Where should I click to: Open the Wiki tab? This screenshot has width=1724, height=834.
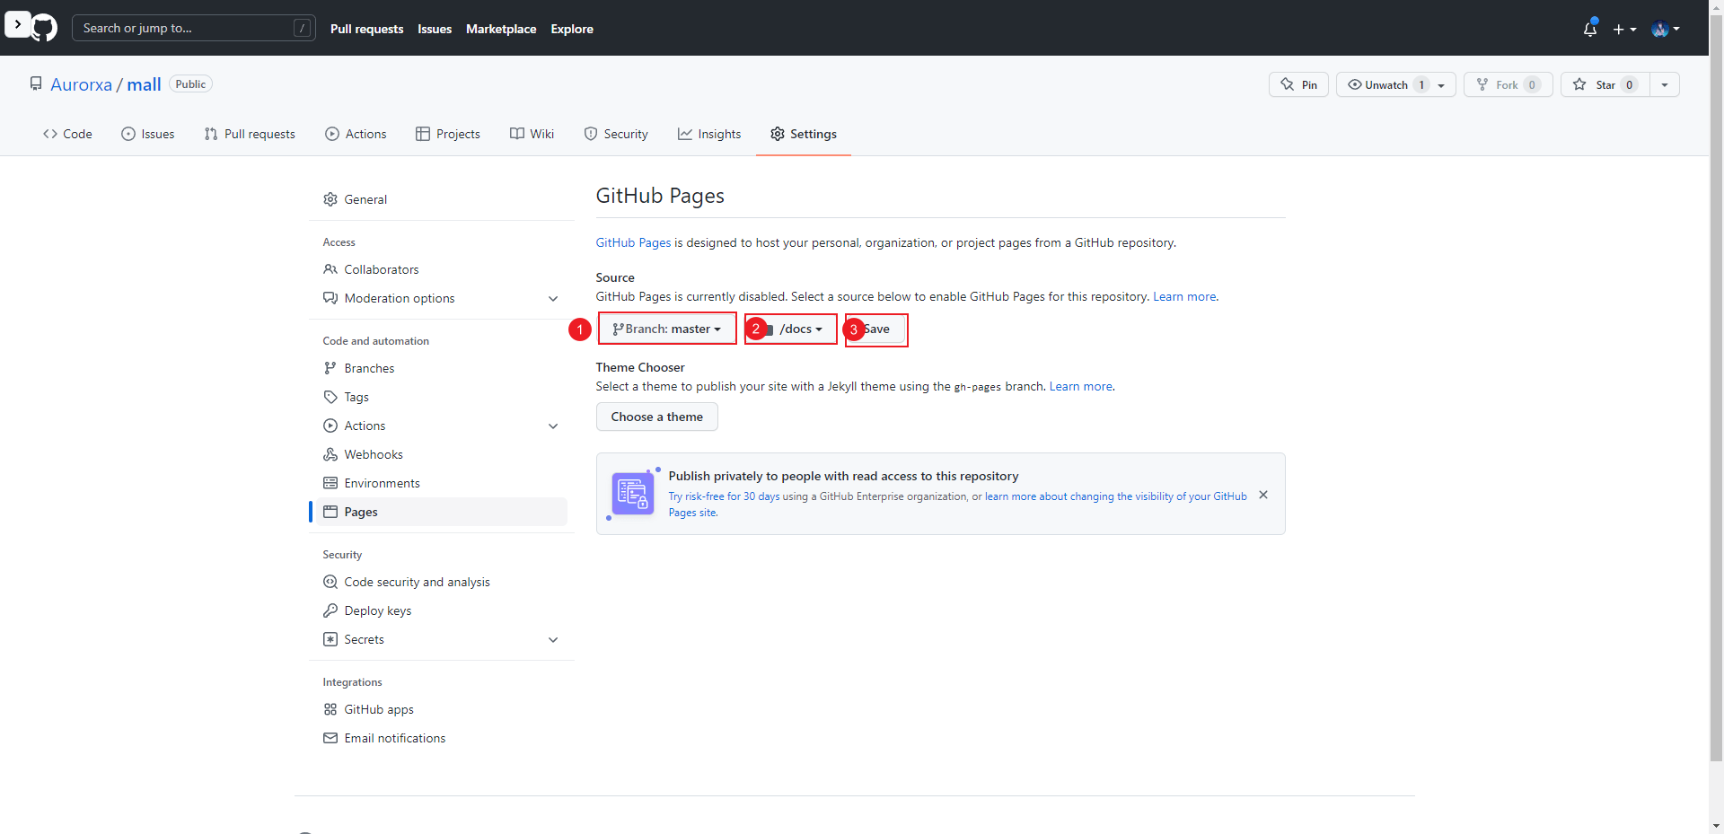[x=532, y=134]
